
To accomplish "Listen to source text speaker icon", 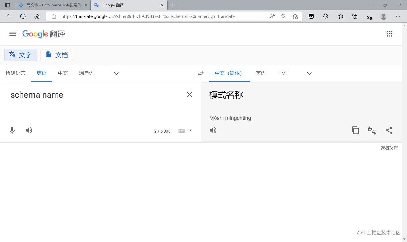I will tap(29, 130).
